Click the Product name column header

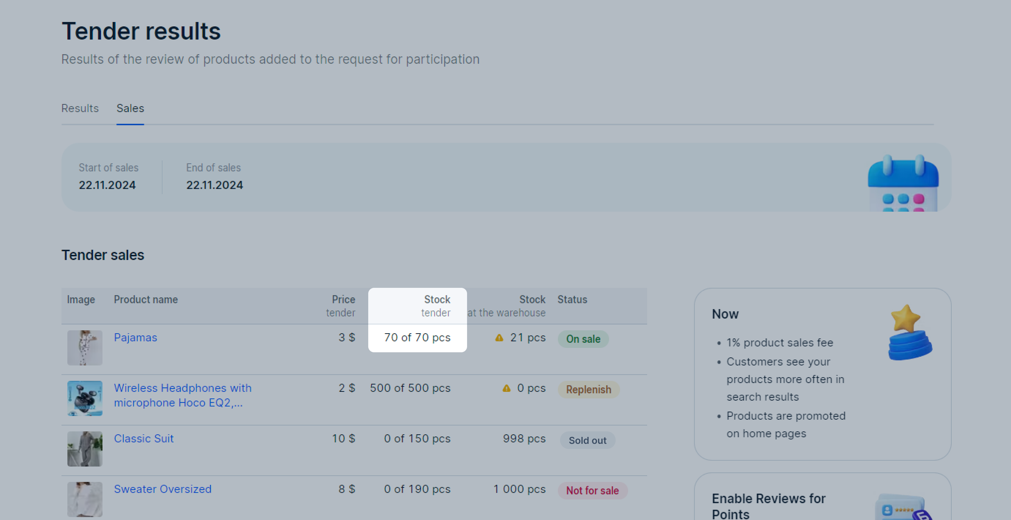tap(146, 300)
